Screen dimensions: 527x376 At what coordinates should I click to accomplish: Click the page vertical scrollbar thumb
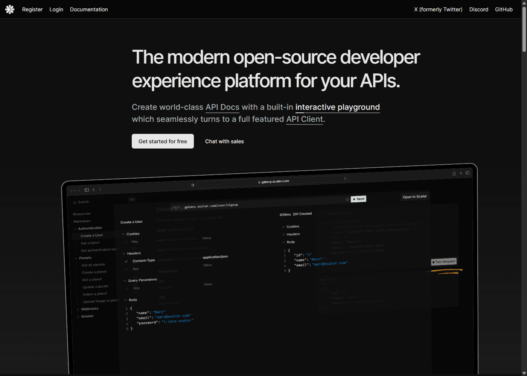coord(524,29)
